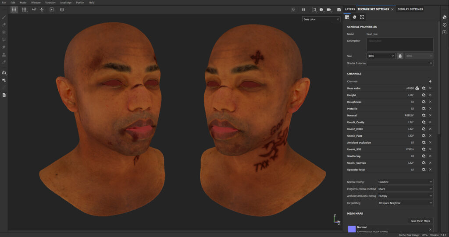Toggle vertical symmetry mirror icon
Image resolution: width=449 pixels, height=237 pixels.
click(x=42, y=10)
